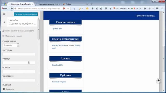Click the Save and Publish button
The image size is (166, 93).
point(26,14)
